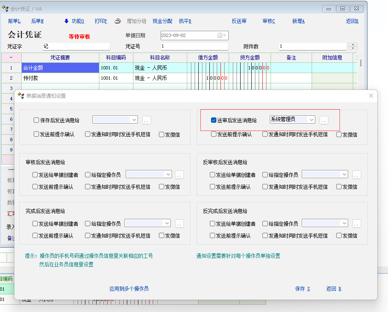The width and height of the screenshot is (388, 312).
Task: Uncheck the 送审后发送消息给 checkbox
Action: 214,120
